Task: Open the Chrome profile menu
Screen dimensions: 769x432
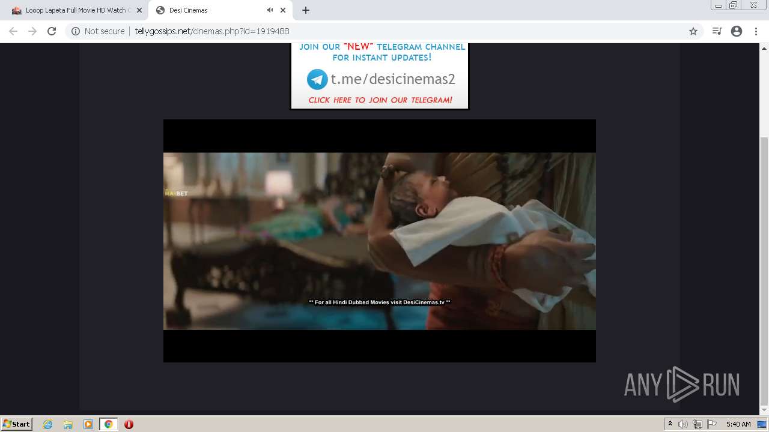Action: click(x=737, y=31)
